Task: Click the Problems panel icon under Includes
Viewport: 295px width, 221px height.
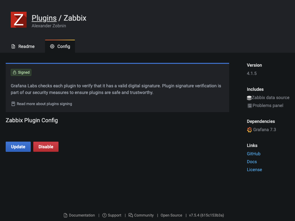Action: tap(249, 105)
